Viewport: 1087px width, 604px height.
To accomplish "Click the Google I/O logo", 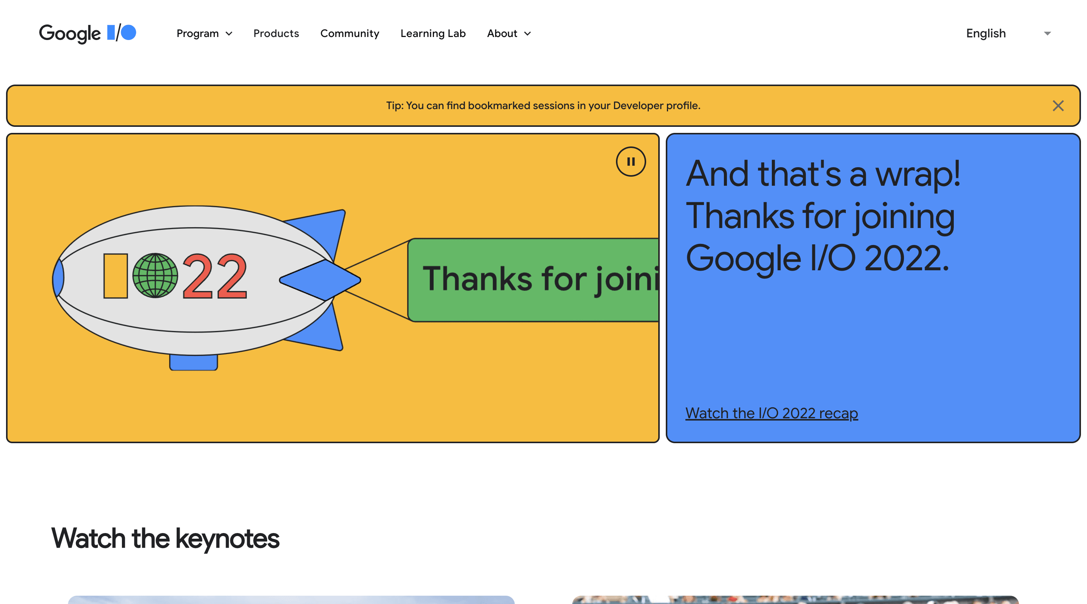I will [88, 33].
